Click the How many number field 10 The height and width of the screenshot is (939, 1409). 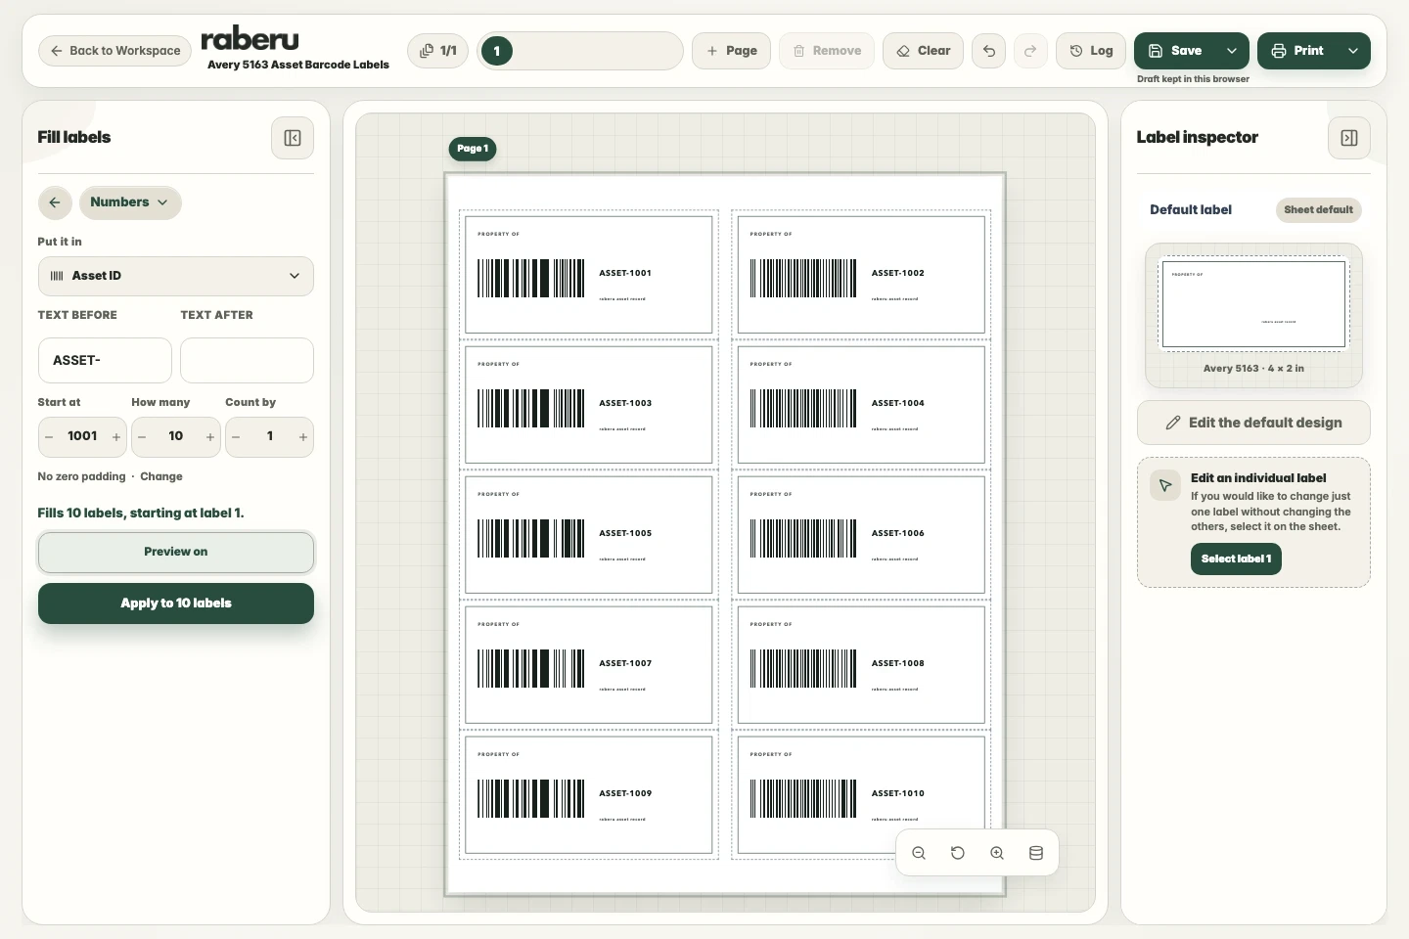[176, 436]
